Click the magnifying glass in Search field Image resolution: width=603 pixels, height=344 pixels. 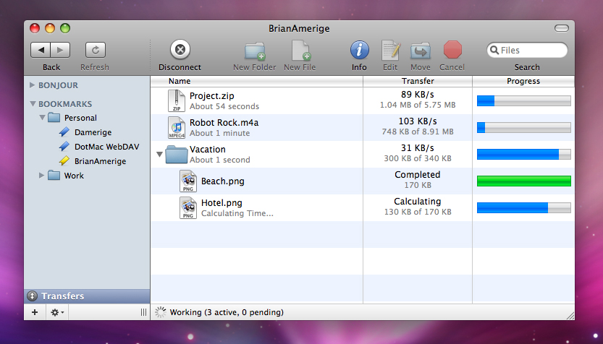tap(494, 51)
